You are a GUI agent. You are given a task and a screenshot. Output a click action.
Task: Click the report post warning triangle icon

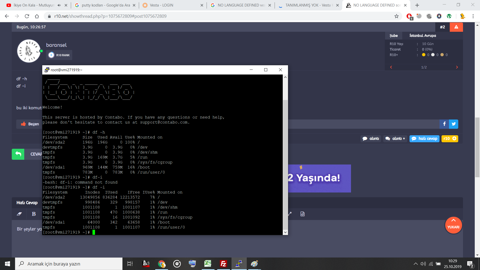(456, 27)
